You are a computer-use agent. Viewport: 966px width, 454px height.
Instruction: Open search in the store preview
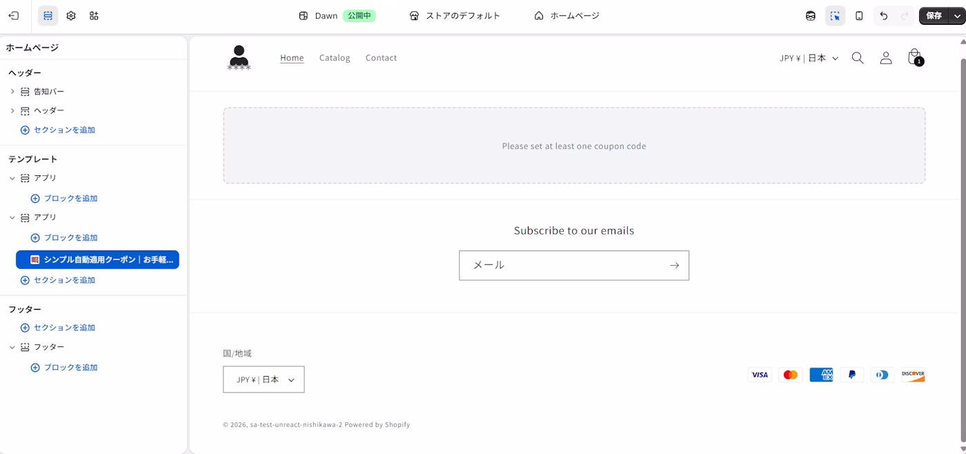(858, 58)
